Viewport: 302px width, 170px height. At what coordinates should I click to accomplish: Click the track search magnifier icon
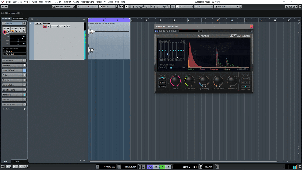[84, 19]
